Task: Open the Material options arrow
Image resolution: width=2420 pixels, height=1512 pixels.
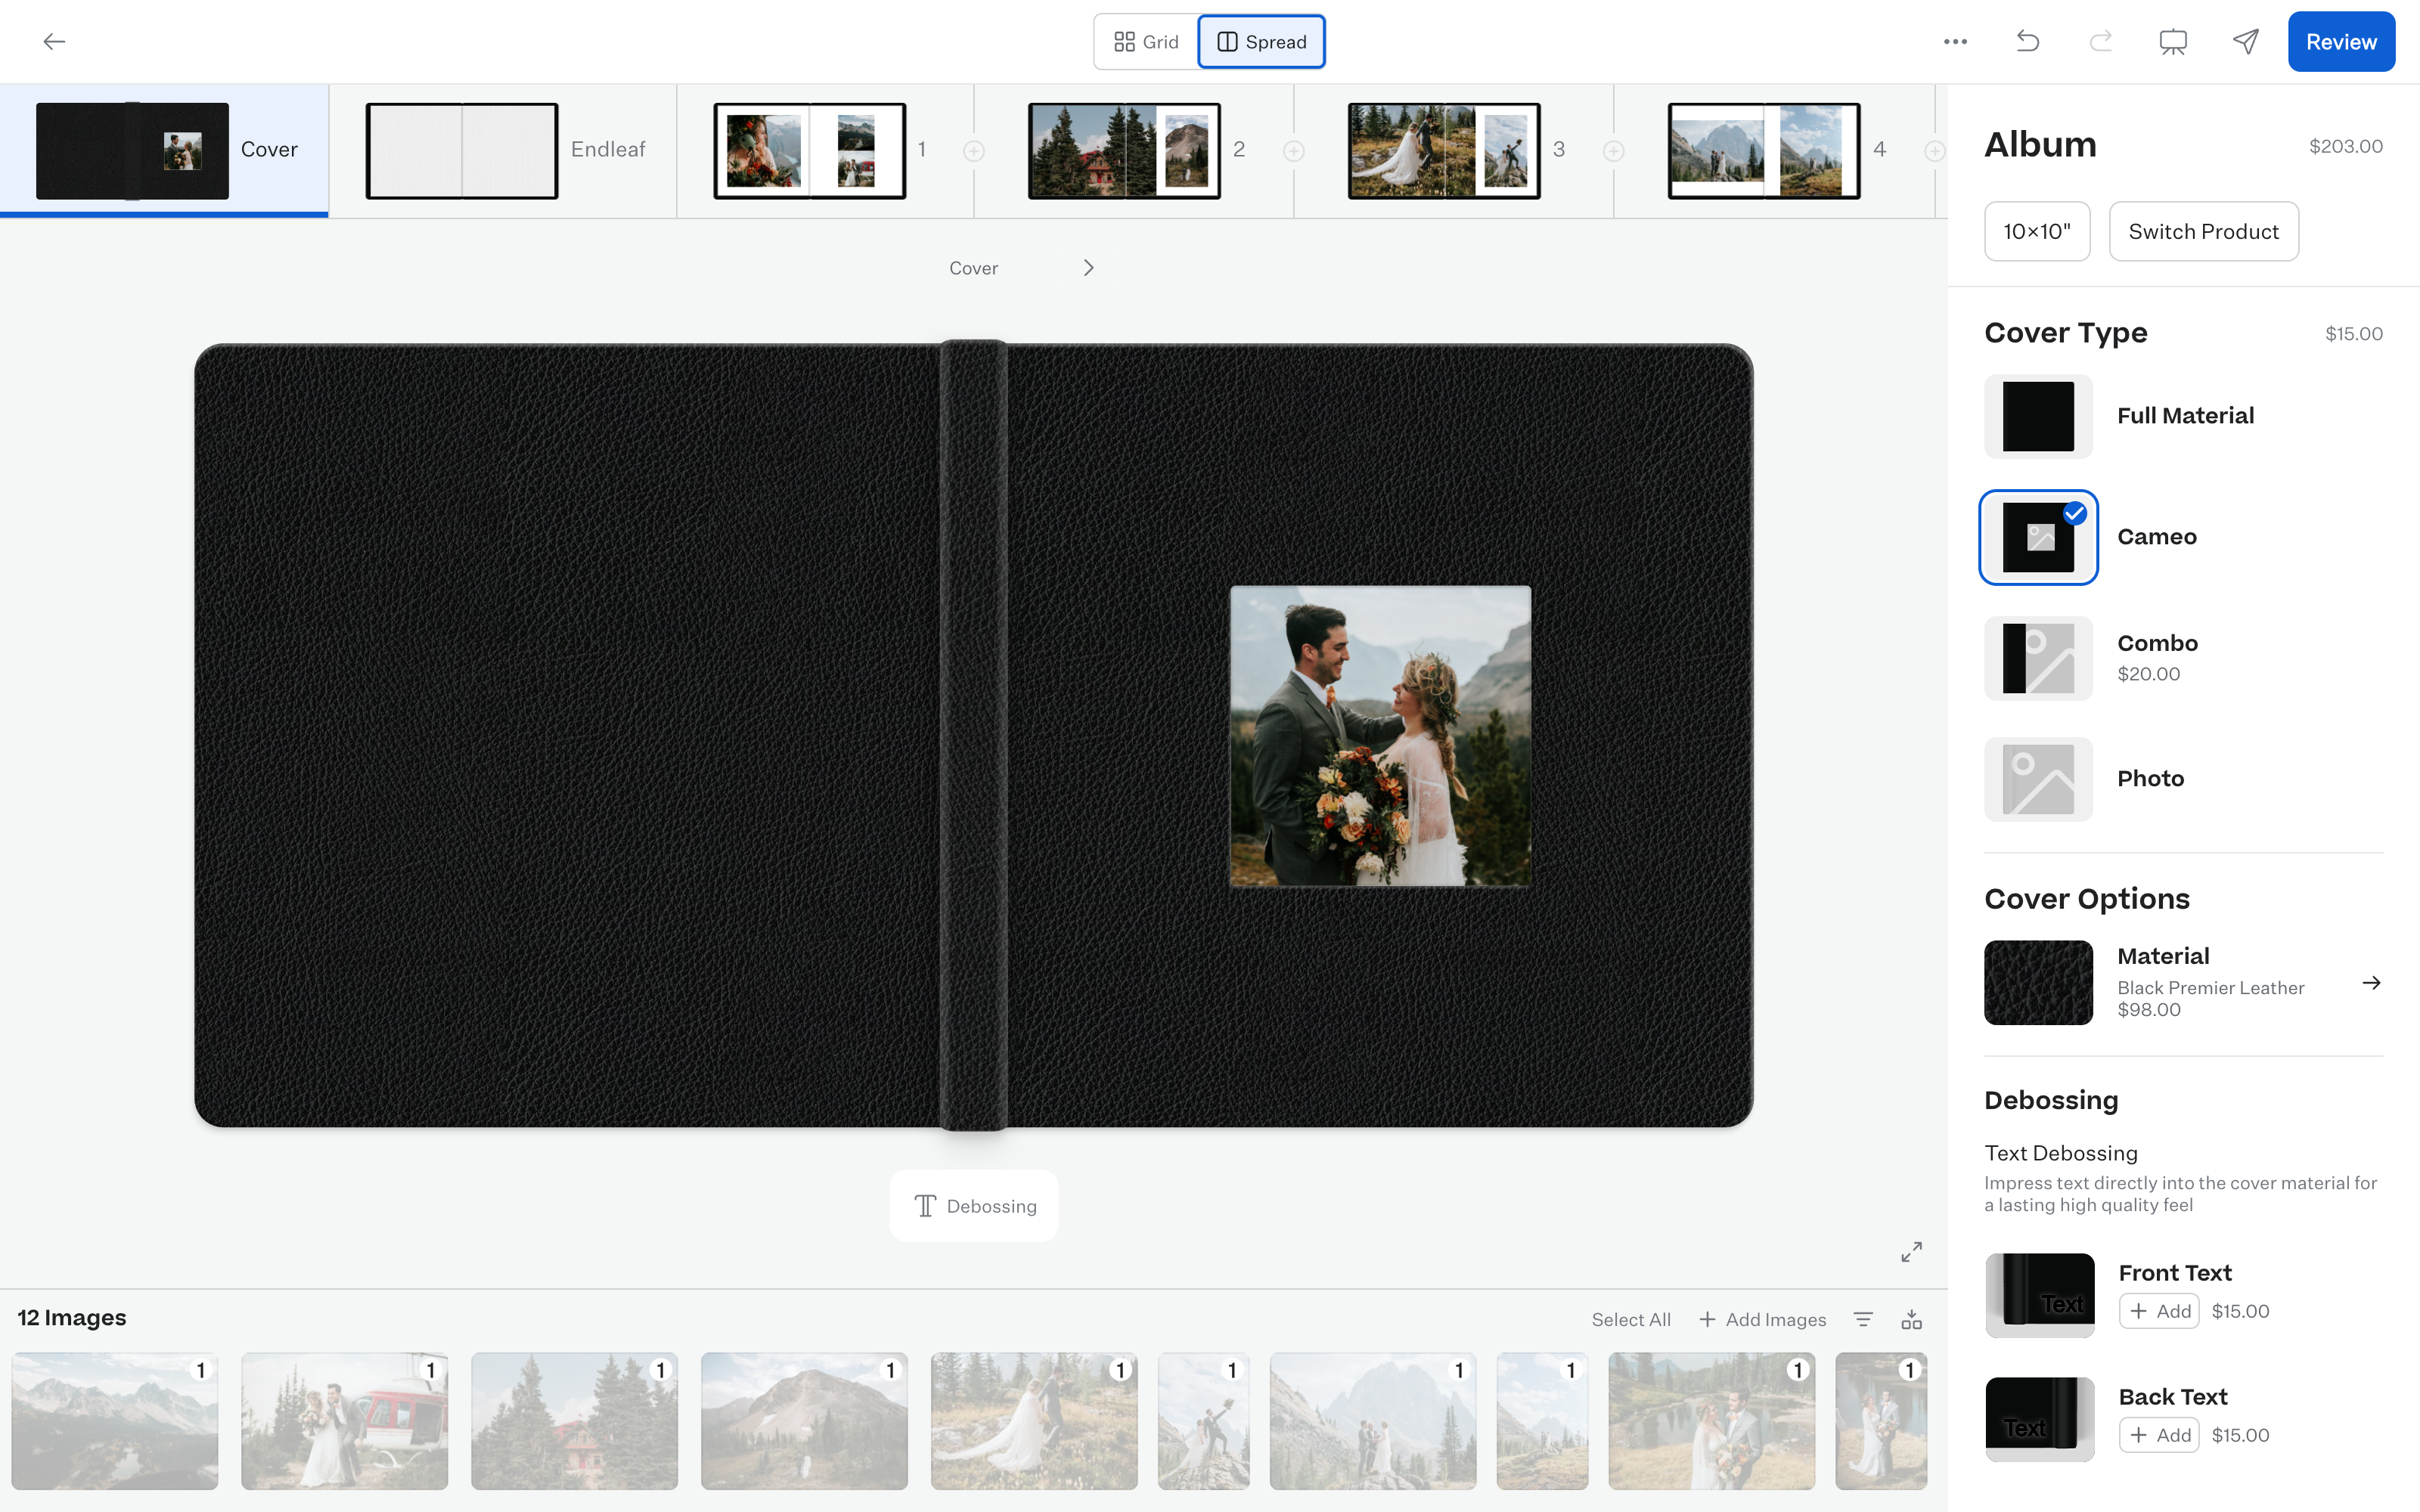Action: (x=2371, y=983)
